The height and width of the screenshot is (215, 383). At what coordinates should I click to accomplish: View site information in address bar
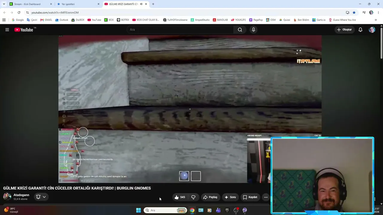(28, 13)
